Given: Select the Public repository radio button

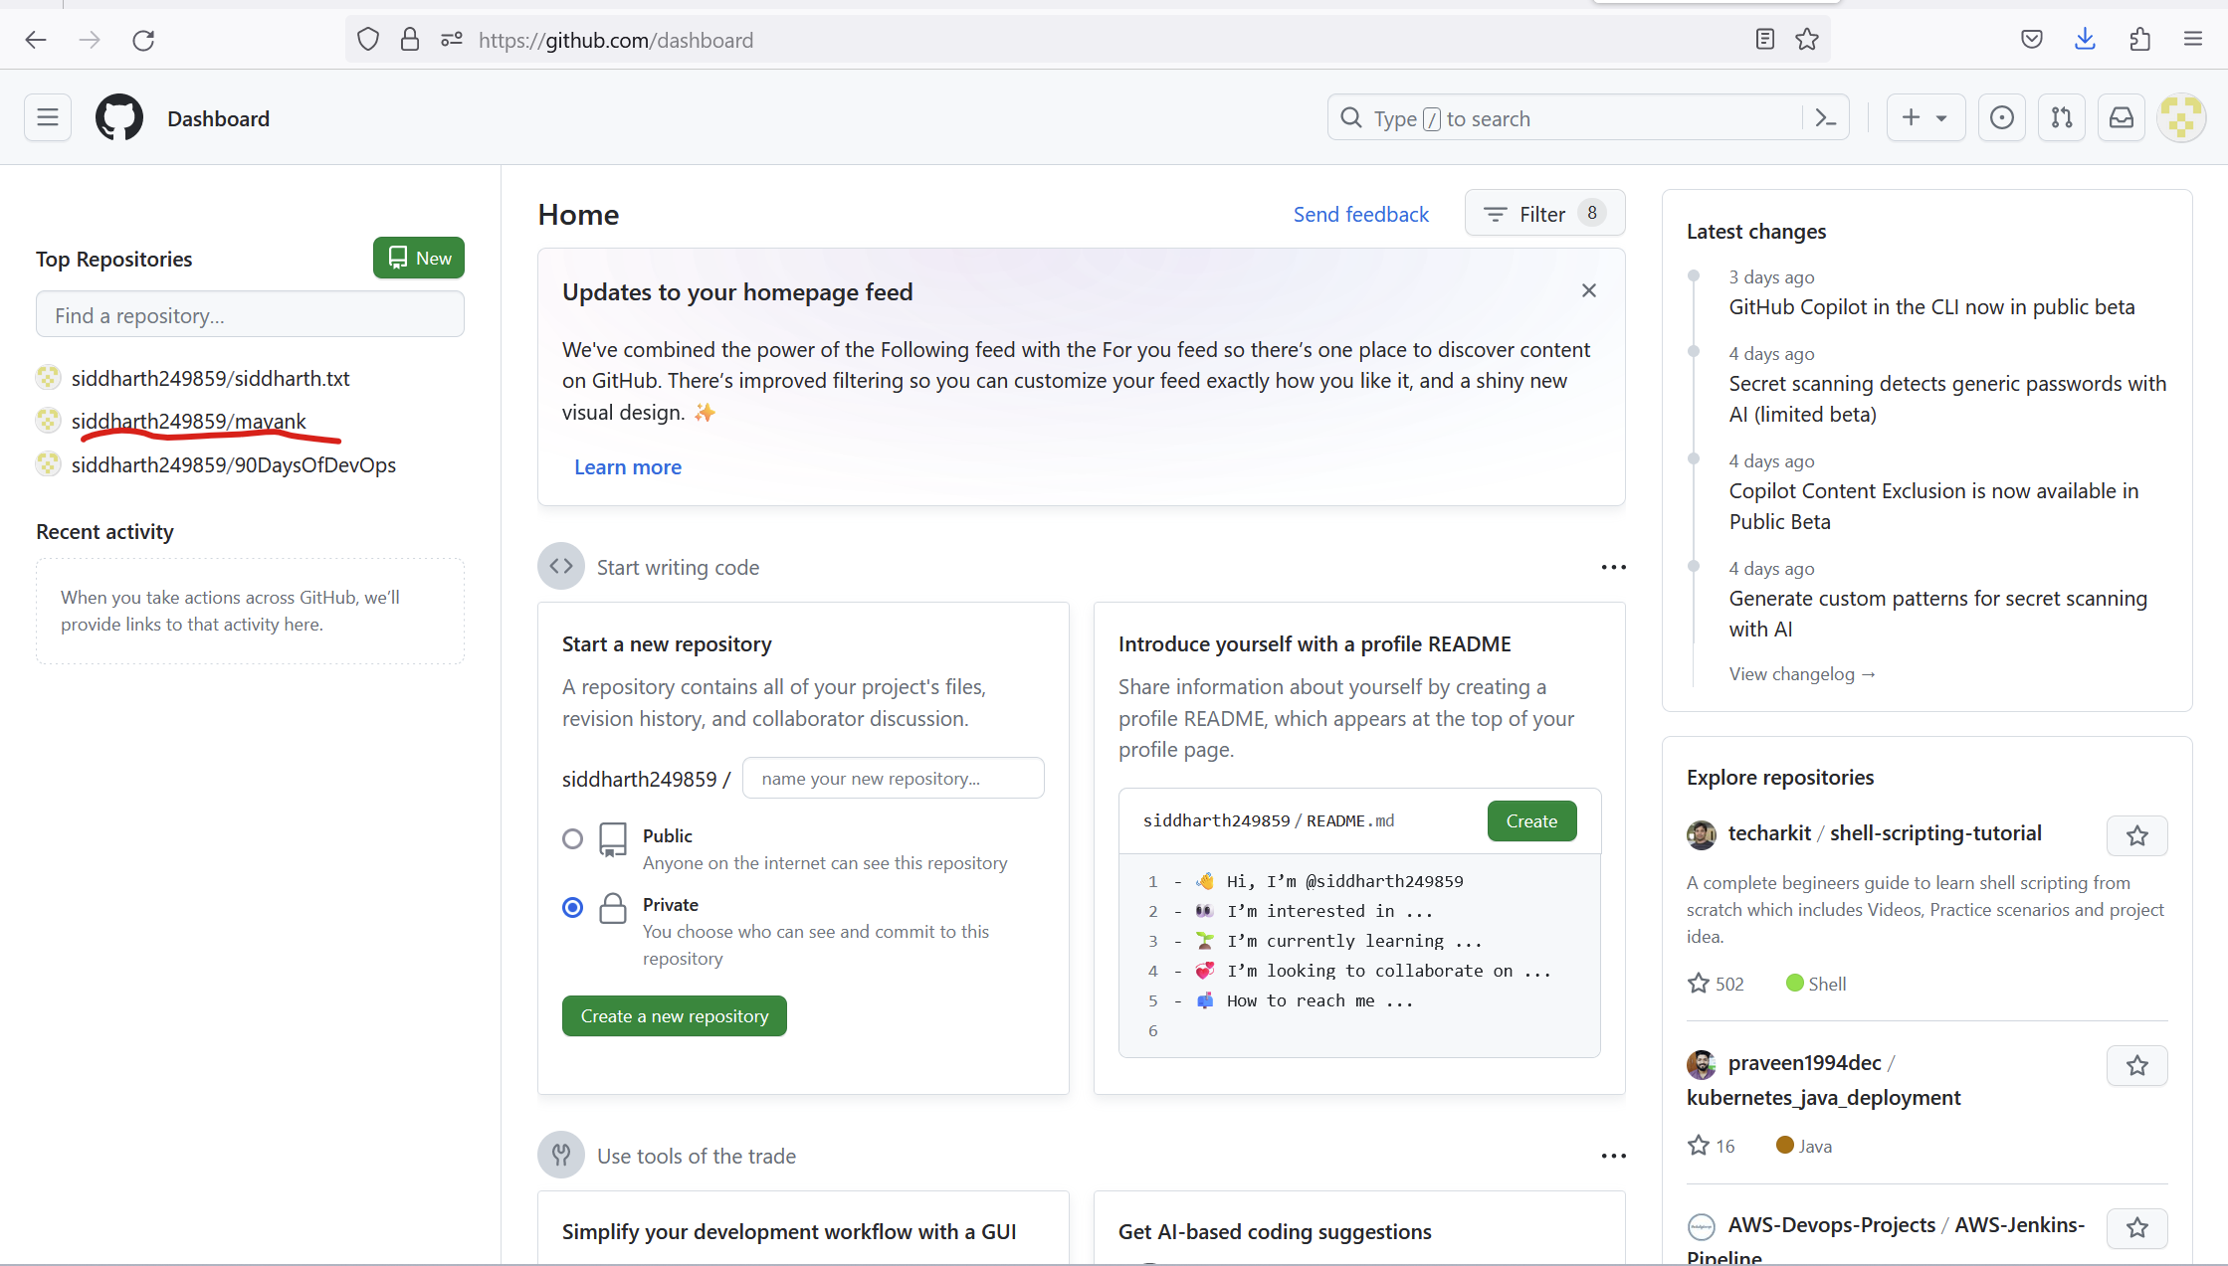Looking at the screenshot, I should [572, 838].
